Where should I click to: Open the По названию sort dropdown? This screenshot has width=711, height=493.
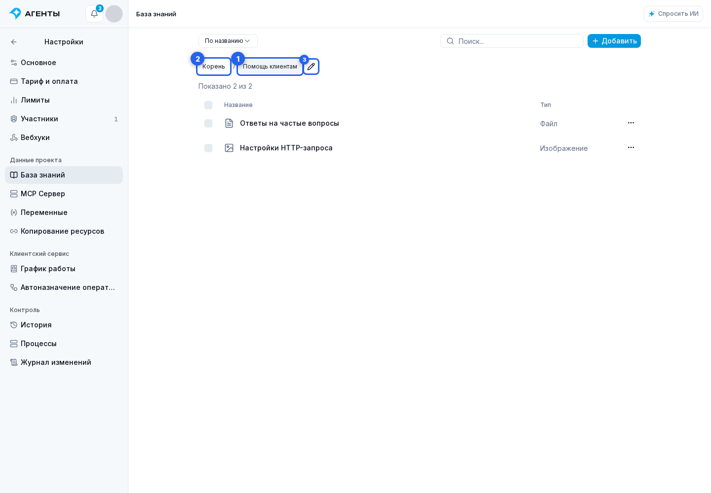(x=228, y=41)
